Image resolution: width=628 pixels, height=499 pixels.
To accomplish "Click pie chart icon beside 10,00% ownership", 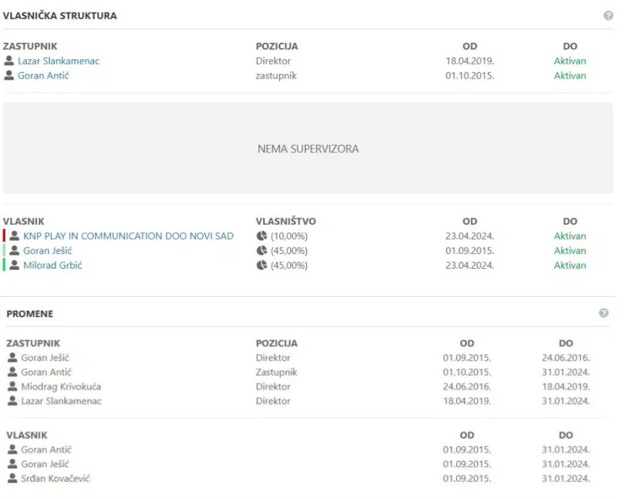I will [261, 236].
